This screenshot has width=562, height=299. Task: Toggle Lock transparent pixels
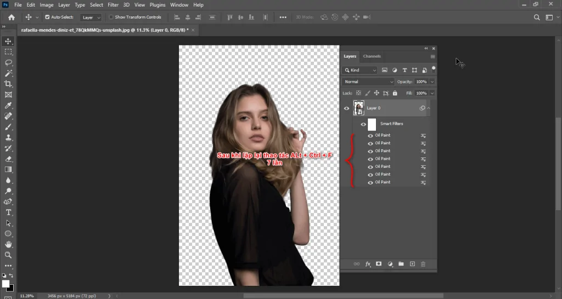(x=358, y=93)
